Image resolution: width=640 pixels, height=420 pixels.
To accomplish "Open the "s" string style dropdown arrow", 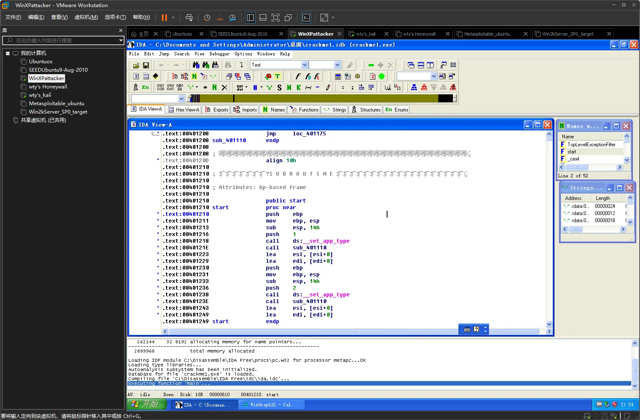I will 197,87.
